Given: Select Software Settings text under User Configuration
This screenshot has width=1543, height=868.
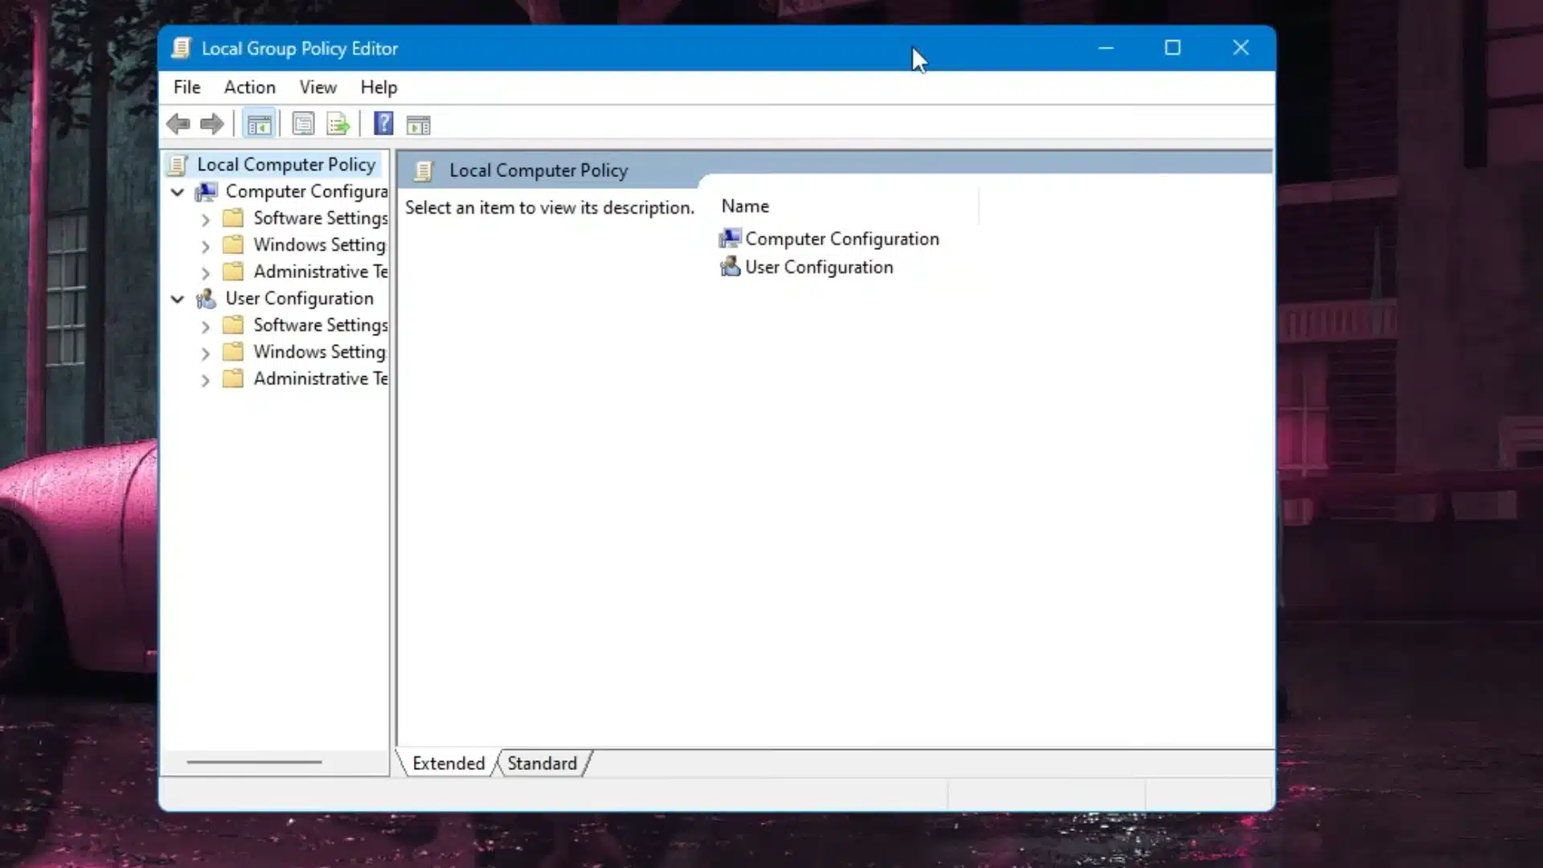Looking at the screenshot, I should pos(321,325).
